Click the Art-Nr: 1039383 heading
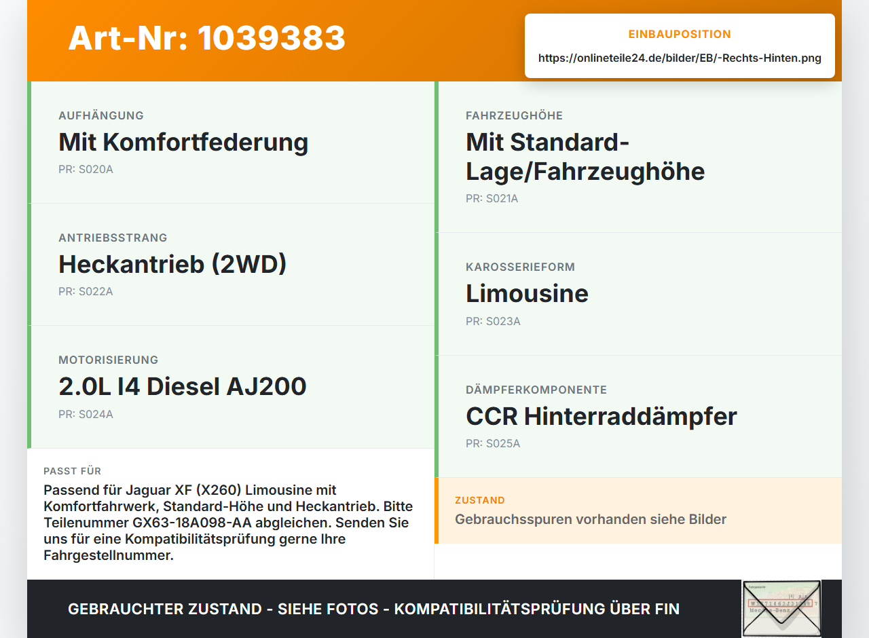869x638 pixels. pyautogui.click(x=207, y=38)
